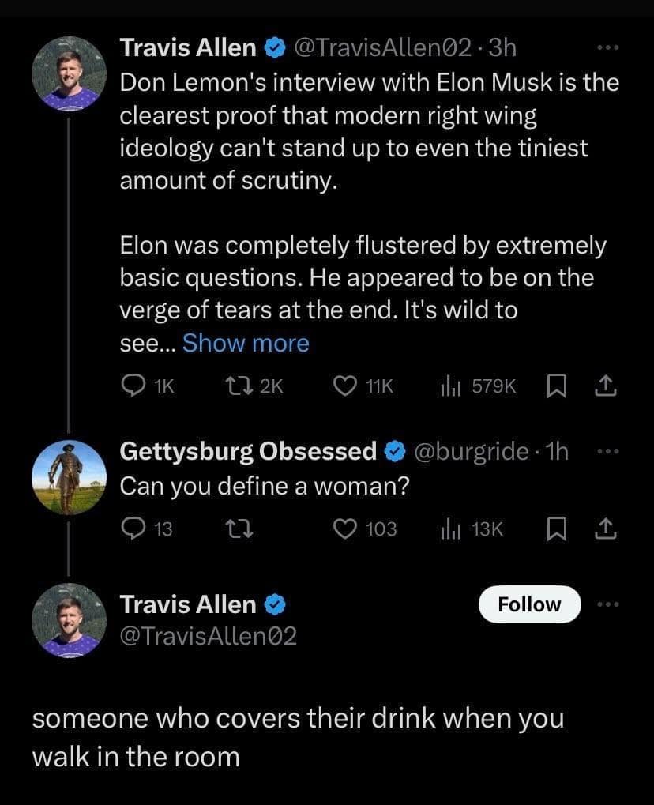Like the Gettysburg Obsessed tweet

pos(344,529)
